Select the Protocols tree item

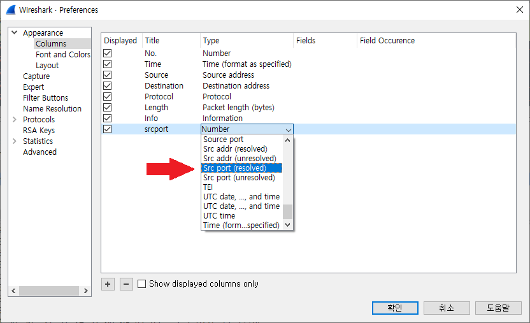point(39,119)
